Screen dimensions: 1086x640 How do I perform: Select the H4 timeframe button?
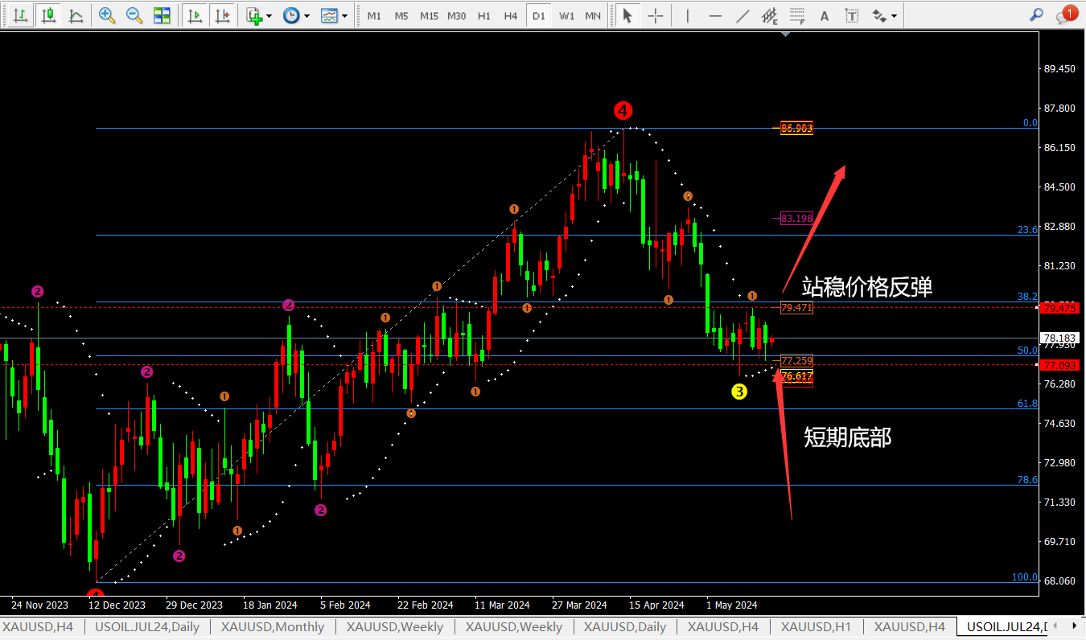tap(510, 16)
